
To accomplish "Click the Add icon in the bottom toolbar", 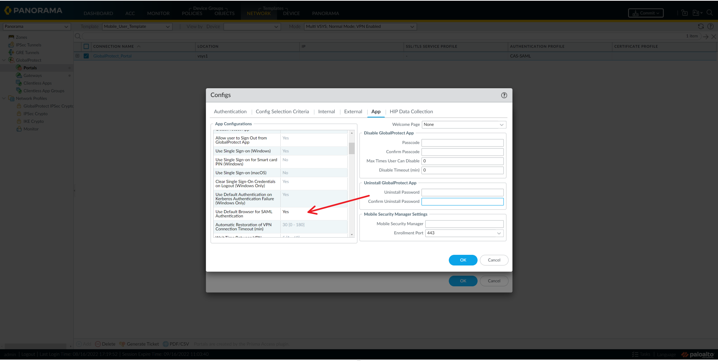I will 79,344.
